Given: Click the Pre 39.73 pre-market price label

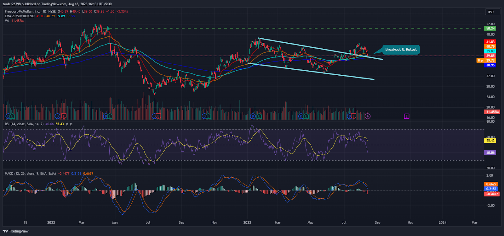Looking at the screenshot, I should tap(486, 60).
